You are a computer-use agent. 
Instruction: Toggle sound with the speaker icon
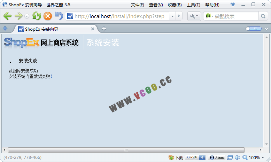[x=237, y=157]
